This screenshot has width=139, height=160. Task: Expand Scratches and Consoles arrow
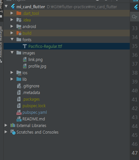[x=6, y=132]
